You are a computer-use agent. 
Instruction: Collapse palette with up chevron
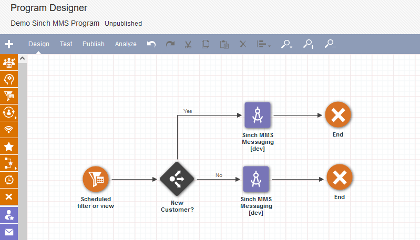tap(23, 58)
